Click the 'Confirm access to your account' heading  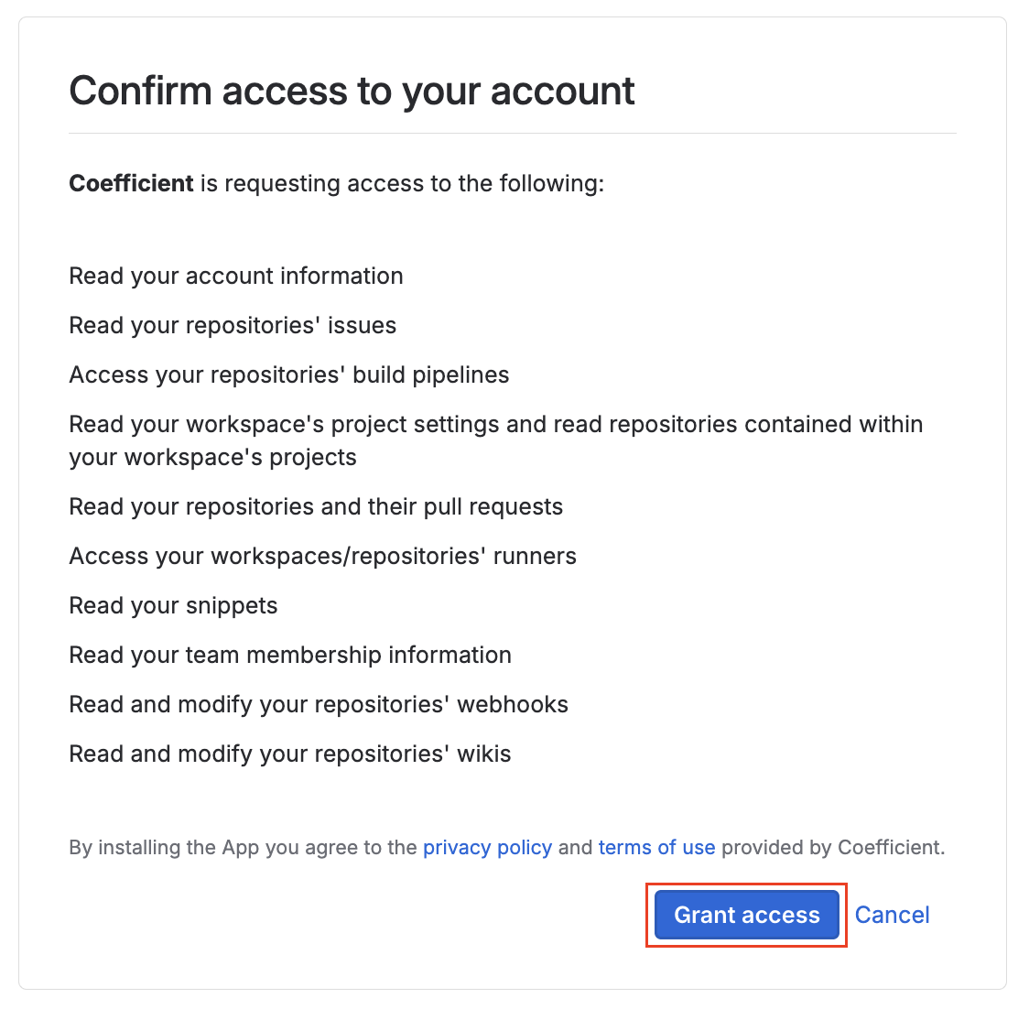pyautogui.click(x=352, y=91)
